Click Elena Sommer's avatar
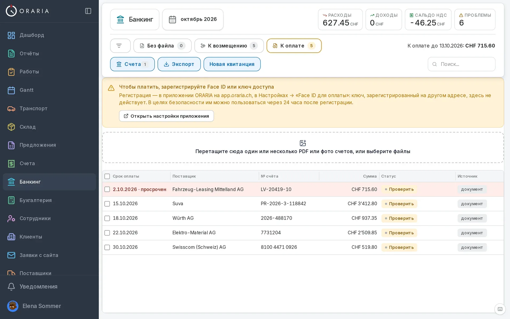The image size is (510, 319). [13, 306]
